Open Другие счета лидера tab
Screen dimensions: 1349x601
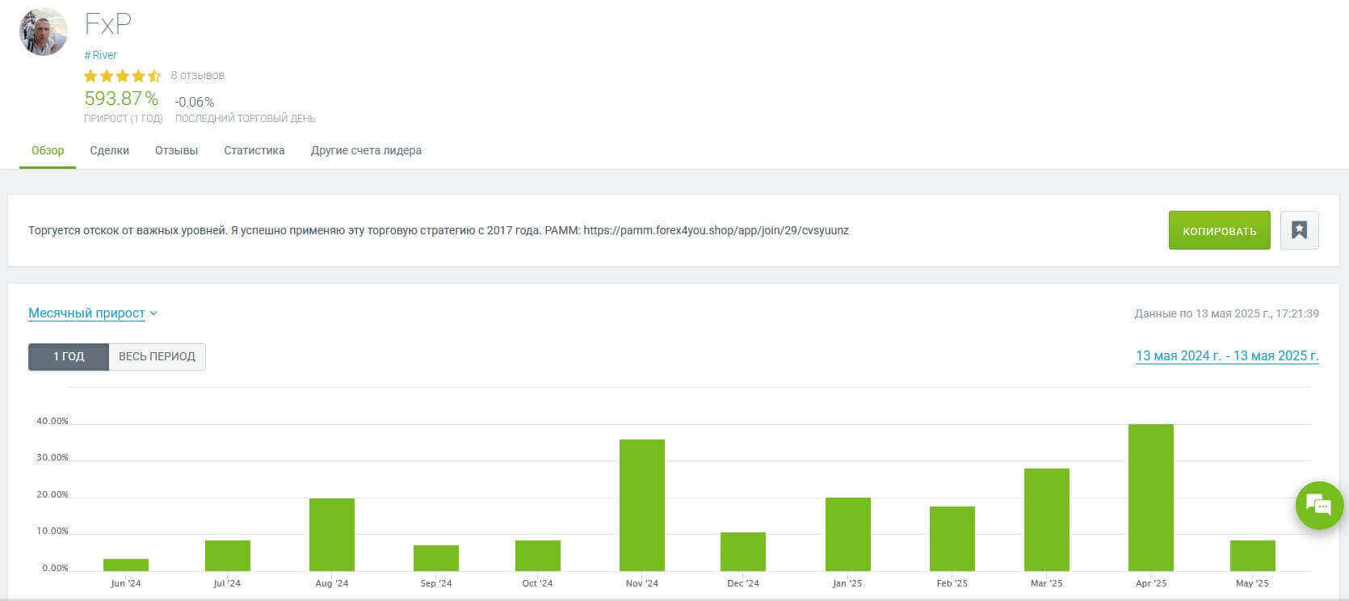click(366, 150)
